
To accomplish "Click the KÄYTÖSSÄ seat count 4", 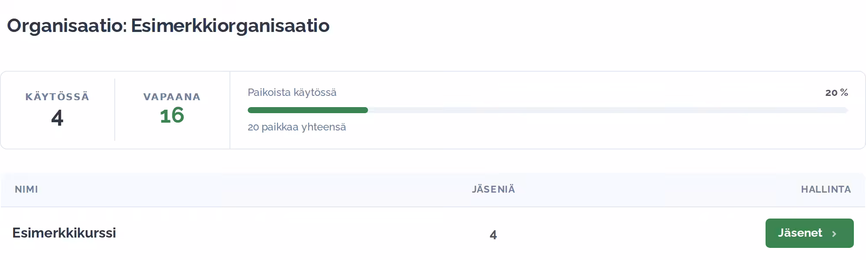I will coord(57,118).
